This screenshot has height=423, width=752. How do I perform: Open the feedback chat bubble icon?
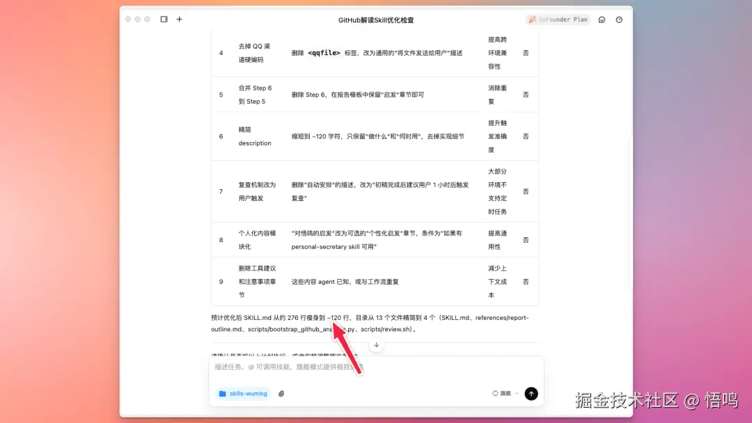click(x=602, y=19)
